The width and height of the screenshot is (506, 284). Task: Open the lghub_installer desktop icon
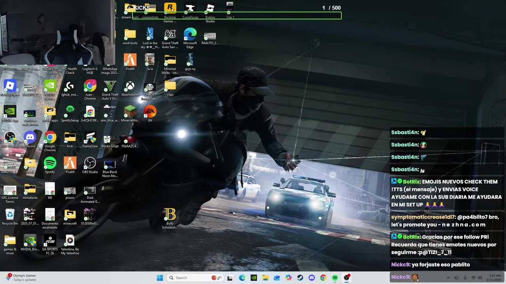coord(70,88)
